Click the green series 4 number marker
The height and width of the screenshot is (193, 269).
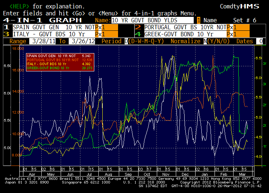tap(137, 34)
